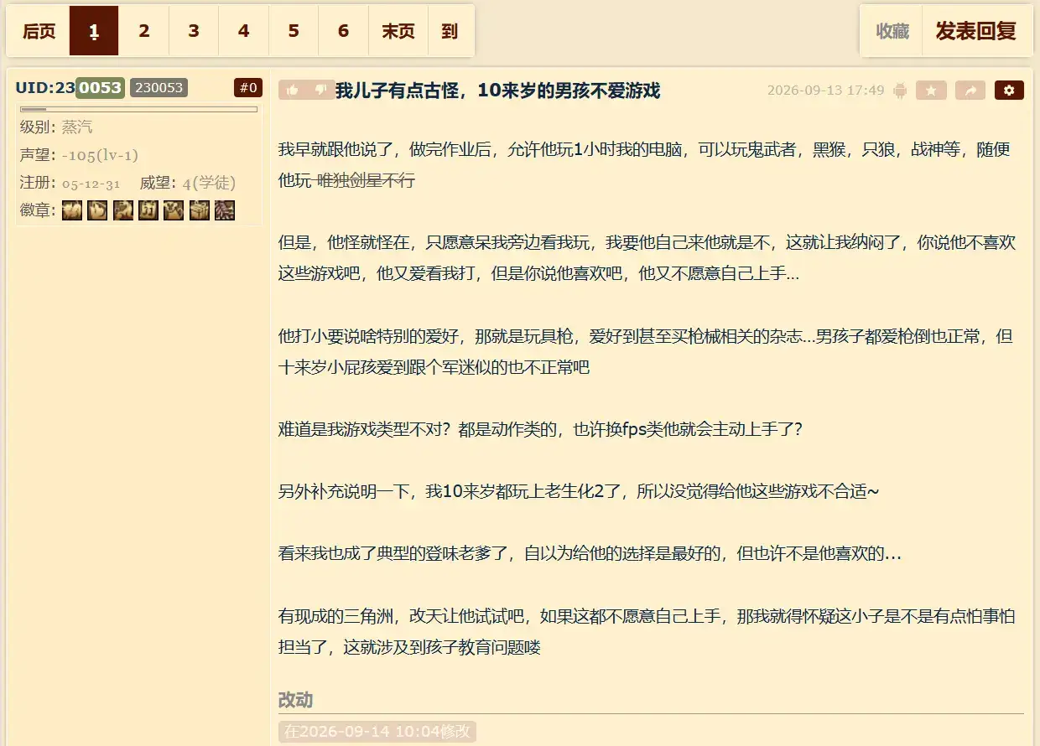Click the post timestamp 2026-09-13 17:49
The width and height of the screenshot is (1040, 746).
826,91
